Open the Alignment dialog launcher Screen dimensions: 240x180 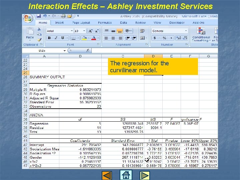point(147,44)
